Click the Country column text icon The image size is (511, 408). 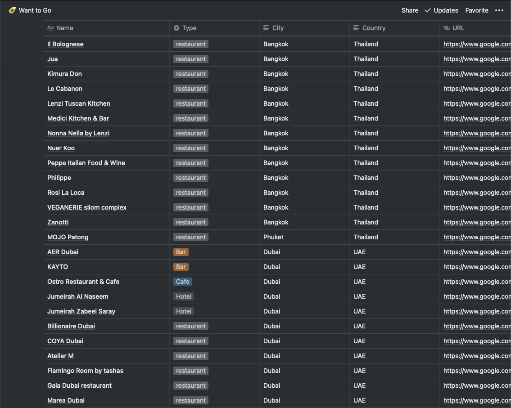[356, 28]
